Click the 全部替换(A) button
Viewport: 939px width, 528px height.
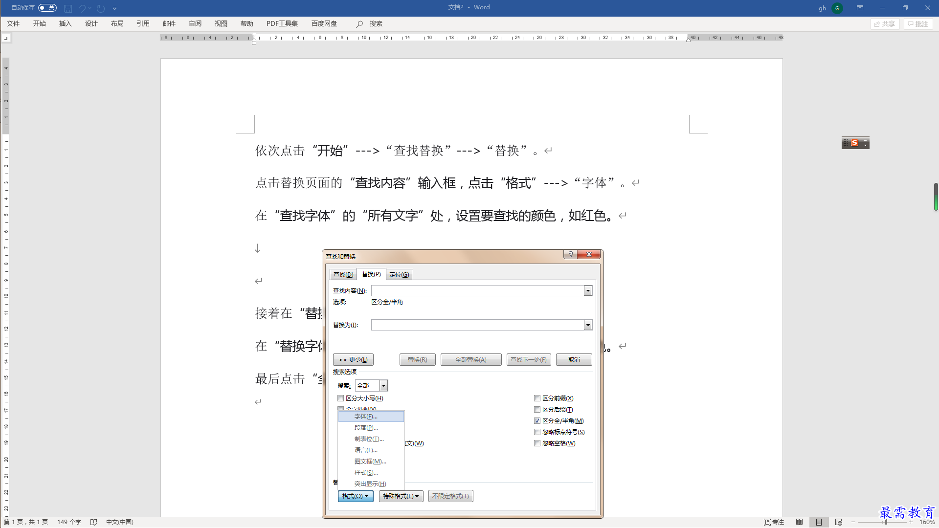click(x=471, y=360)
